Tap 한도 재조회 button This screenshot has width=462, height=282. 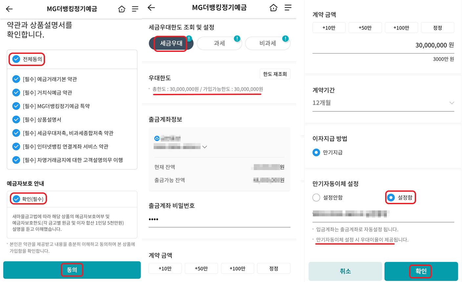point(275,74)
